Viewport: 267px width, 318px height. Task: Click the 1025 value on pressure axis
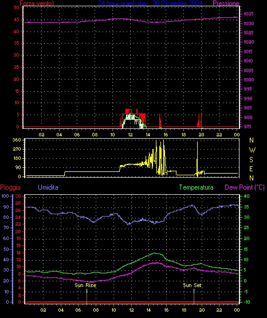[248, 33]
